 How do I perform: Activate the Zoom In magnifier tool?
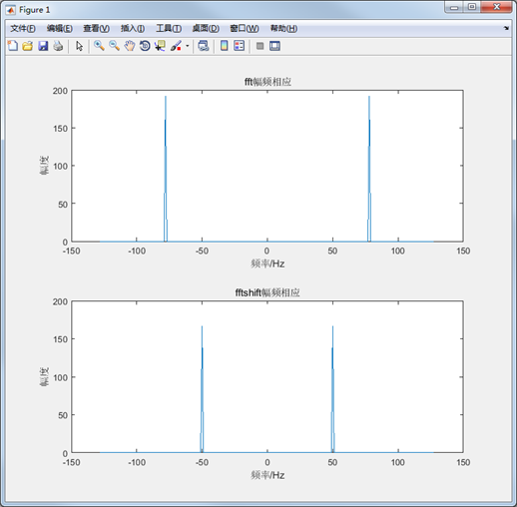99,46
